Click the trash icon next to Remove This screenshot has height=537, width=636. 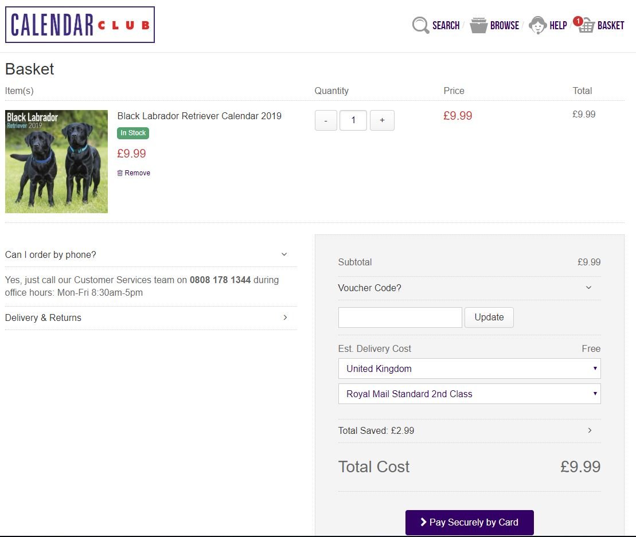coord(120,173)
